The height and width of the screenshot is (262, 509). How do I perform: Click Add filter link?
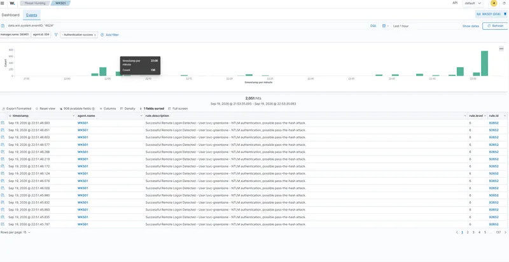pos(113,35)
